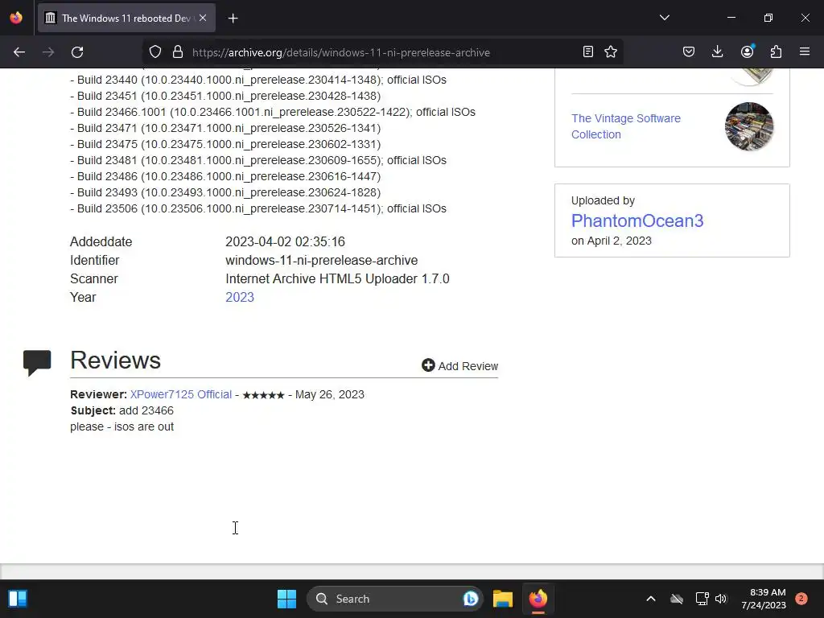Screen dimensions: 824x618
Task: Add a review with the plus button
Action: coord(459,366)
